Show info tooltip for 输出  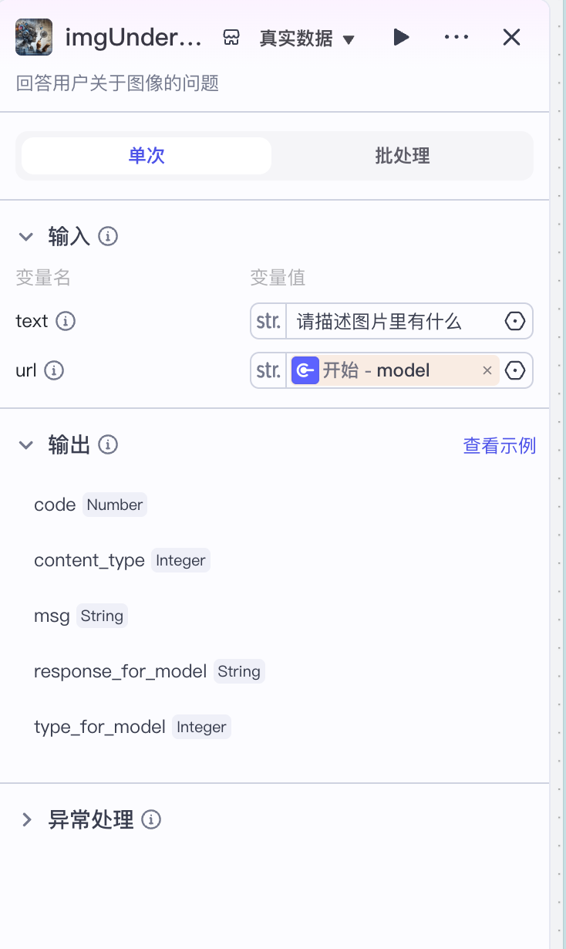coord(109,444)
